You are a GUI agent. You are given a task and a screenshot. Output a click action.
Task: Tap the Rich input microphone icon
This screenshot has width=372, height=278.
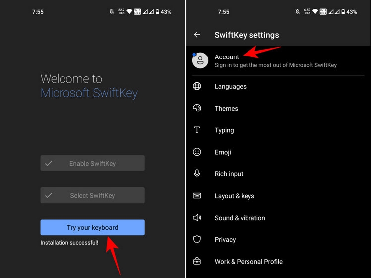[197, 174]
